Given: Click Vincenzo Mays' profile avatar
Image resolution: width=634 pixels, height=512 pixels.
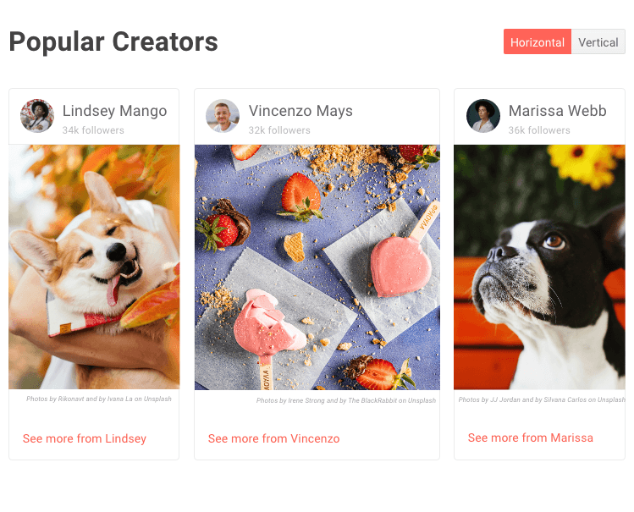Looking at the screenshot, I should click(223, 116).
